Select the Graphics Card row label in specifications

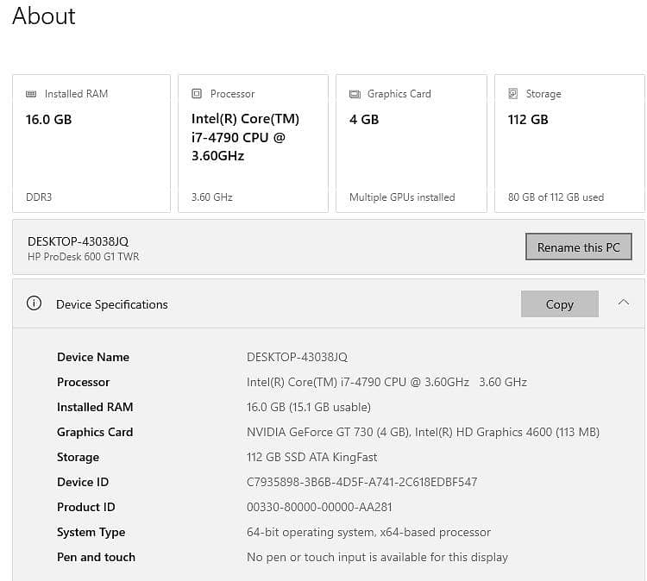[x=95, y=432]
